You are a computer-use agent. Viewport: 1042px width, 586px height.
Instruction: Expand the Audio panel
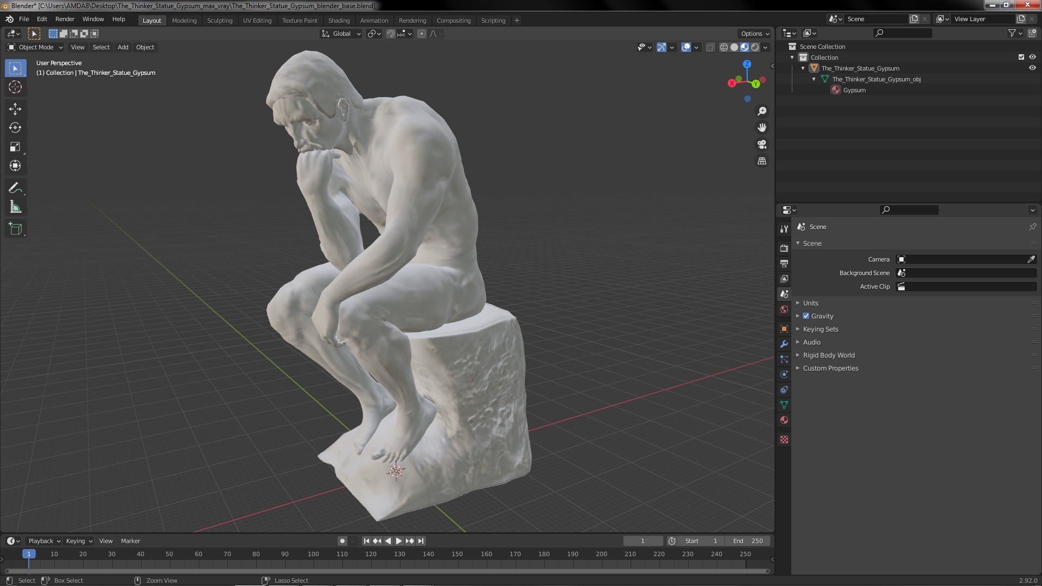tap(811, 342)
